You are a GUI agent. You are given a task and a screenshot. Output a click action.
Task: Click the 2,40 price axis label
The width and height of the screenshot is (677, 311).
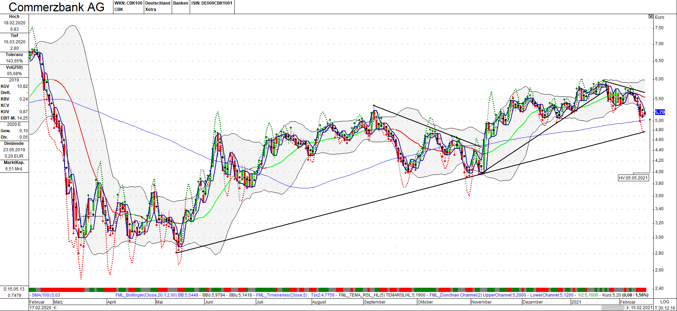point(659,288)
